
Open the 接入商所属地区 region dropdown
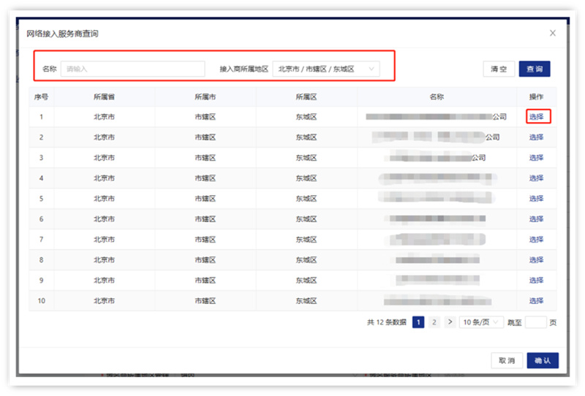click(x=326, y=69)
